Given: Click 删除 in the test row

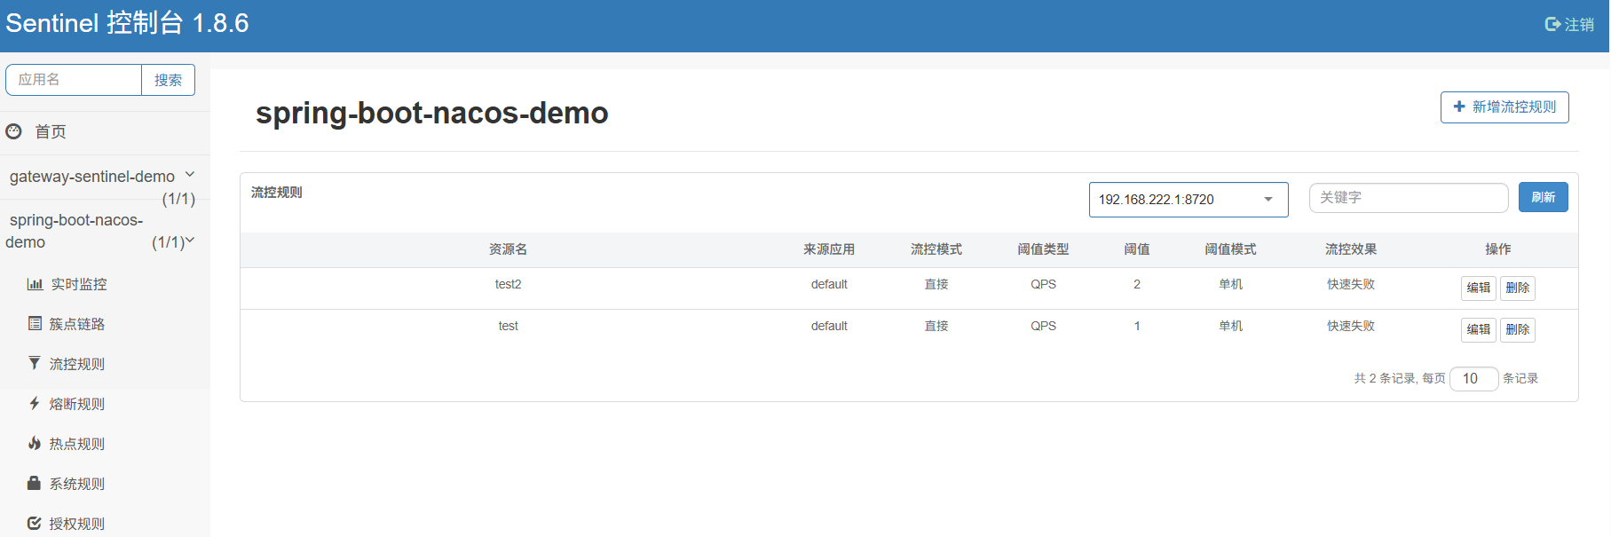Looking at the screenshot, I should [1517, 329].
